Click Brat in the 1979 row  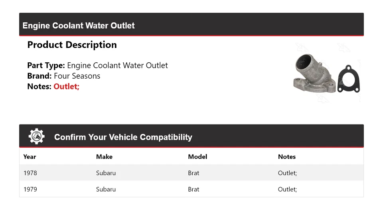(193, 189)
